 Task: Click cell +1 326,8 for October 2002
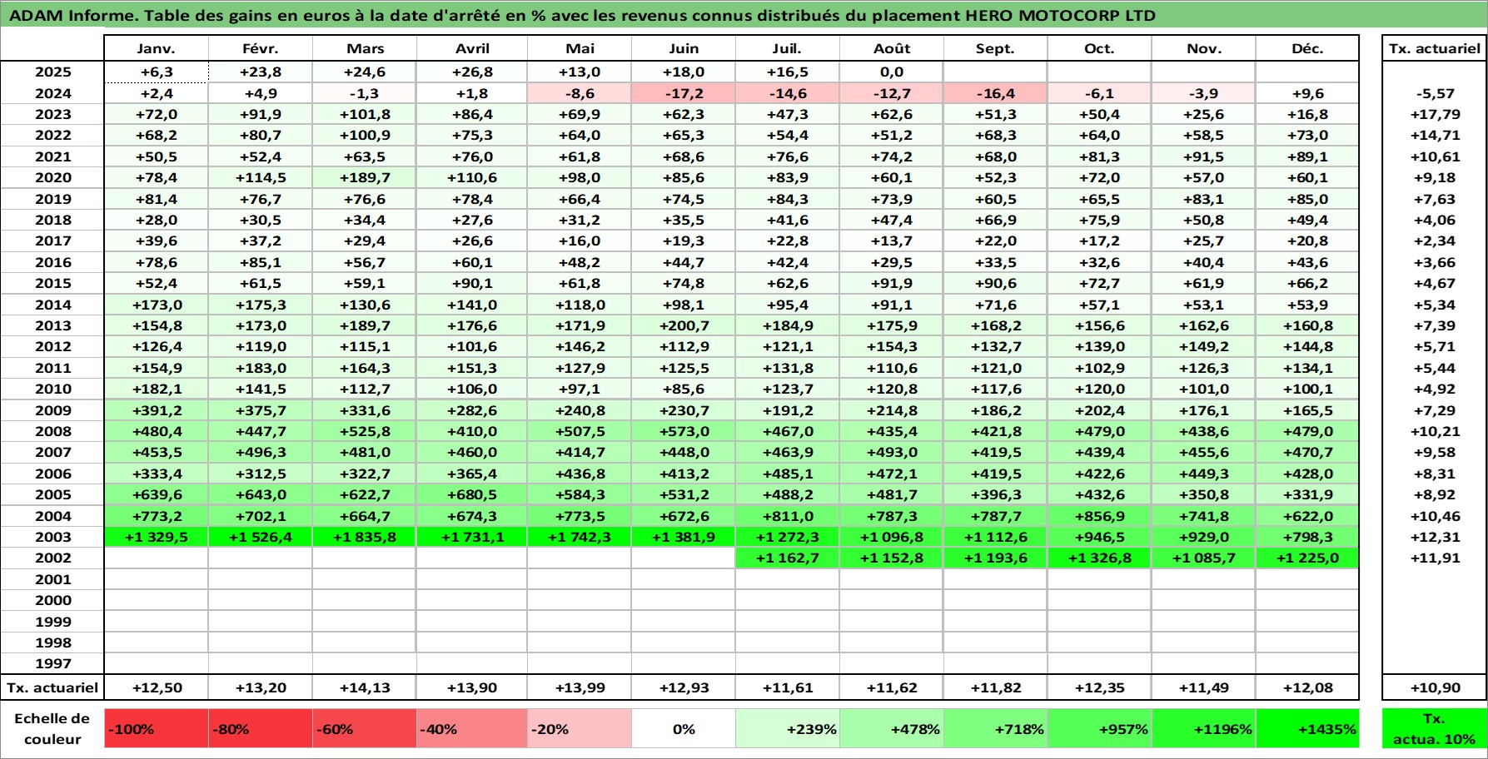tap(1099, 558)
